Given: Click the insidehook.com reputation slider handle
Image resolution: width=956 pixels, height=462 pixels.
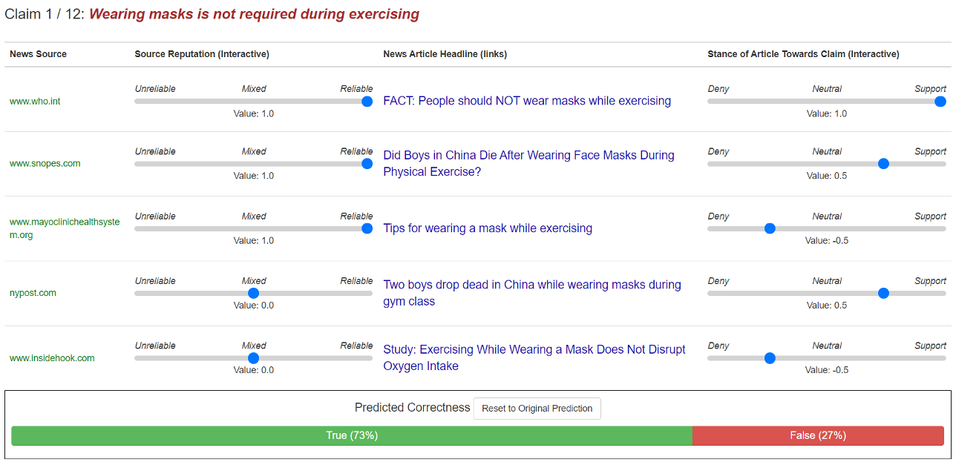Looking at the screenshot, I should pyautogui.click(x=253, y=358).
